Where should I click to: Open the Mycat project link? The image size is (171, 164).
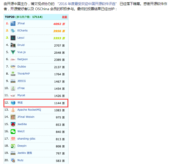21,95
